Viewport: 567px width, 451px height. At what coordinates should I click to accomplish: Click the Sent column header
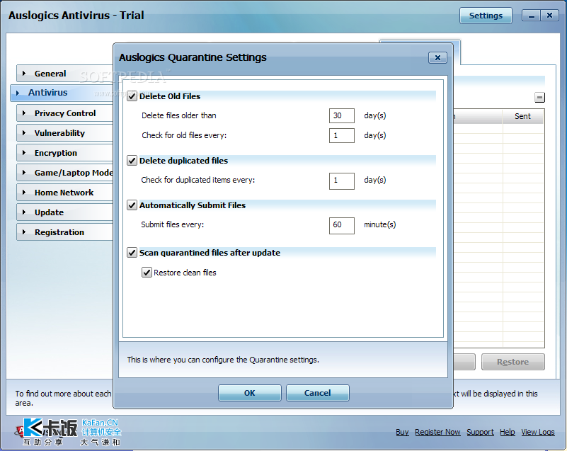pyautogui.click(x=523, y=116)
